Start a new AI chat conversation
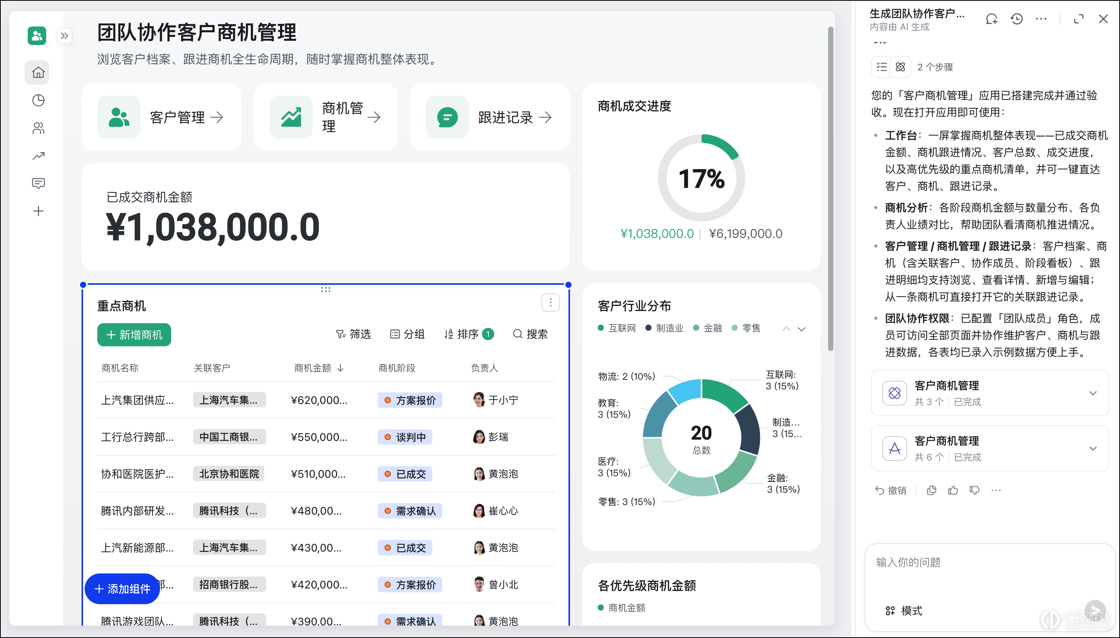 coord(991,19)
